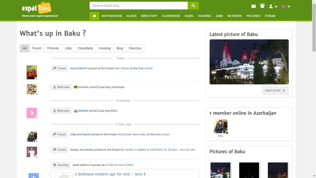Open the language flag dropdown
Image resolution: width=316 pixels, height=178 pixels.
286,6
